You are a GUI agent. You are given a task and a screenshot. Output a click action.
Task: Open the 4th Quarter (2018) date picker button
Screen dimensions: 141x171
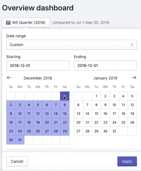click(26, 22)
